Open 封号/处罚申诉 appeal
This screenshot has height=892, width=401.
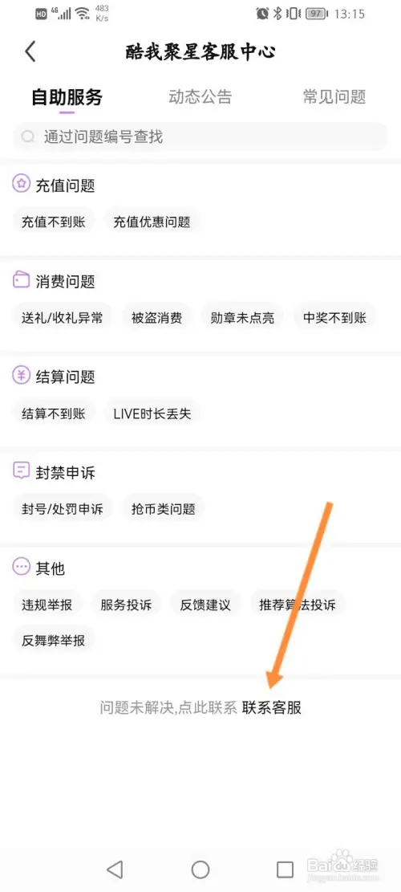pos(63,508)
